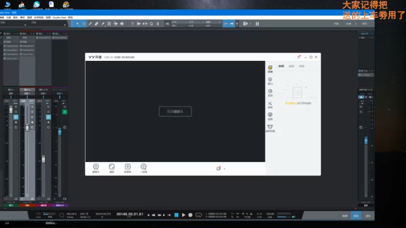Select the Range tool in Studio One toolbar
Image resolution: width=406 pixels, height=228 pixels.
coord(83,24)
